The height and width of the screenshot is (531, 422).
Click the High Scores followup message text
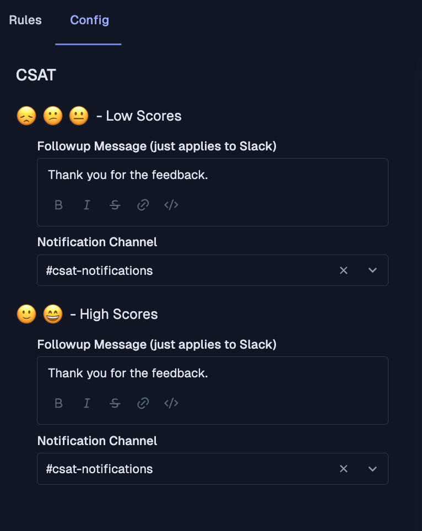click(128, 373)
